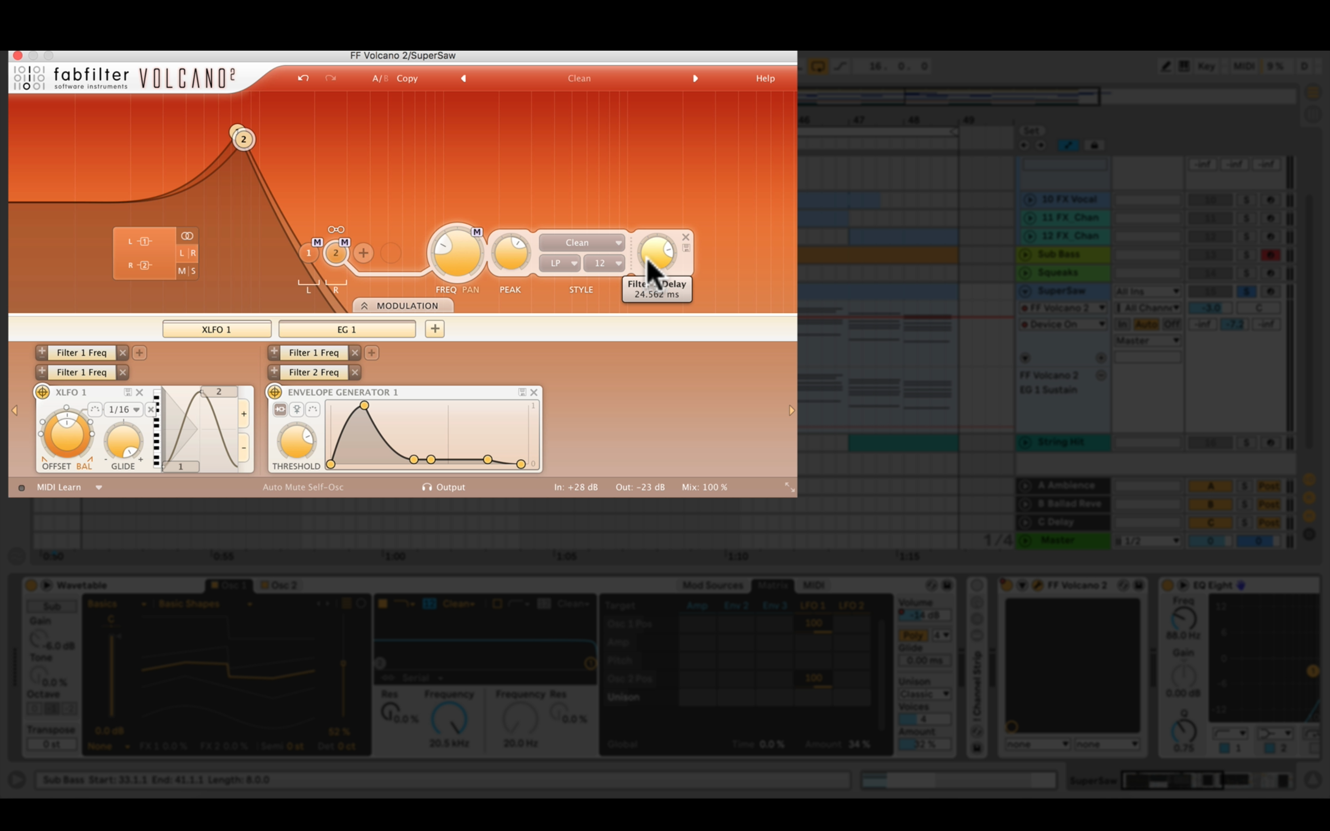The height and width of the screenshot is (831, 1330).
Task: Add a new modulation source with plus button
Action: pos(435,329)
